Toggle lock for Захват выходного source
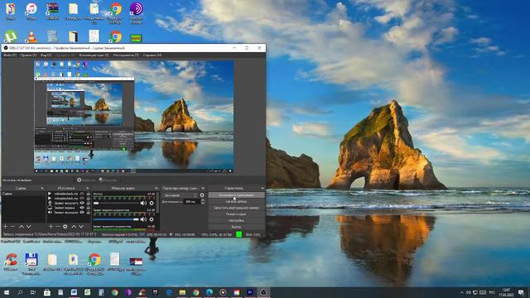 [88, 213]
